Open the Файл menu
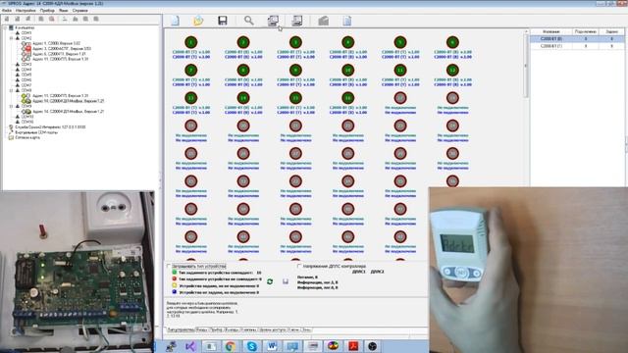The width and height of the screenshot is (628, 353). click(x=7, y=11)
